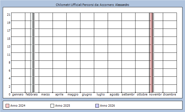This screenshot has height=112, width=185.
Task: Click the gennaio month label
Action: click(18, 95)
